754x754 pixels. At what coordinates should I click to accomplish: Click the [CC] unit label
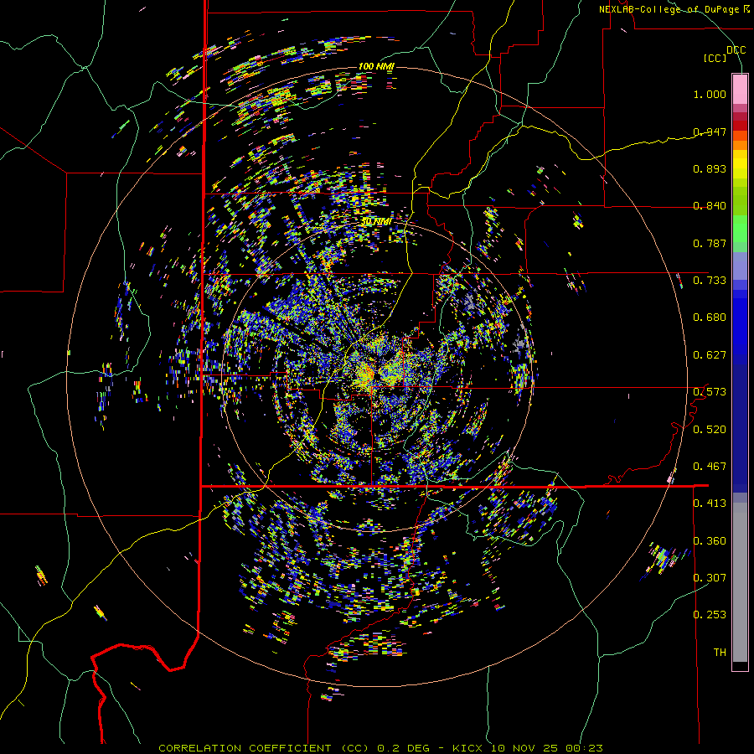pyautogui.click(x=715, y=58)
